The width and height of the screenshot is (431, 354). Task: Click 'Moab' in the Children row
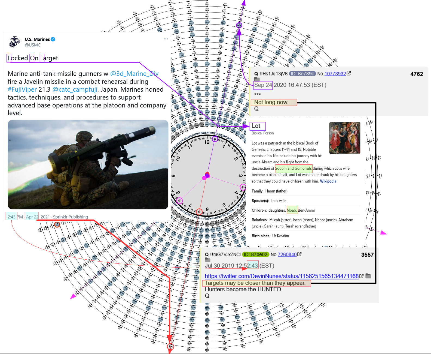(x=292, y=210)
